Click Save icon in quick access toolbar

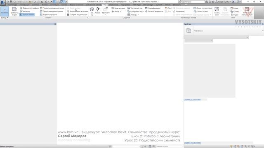click(x=11, y=2)
